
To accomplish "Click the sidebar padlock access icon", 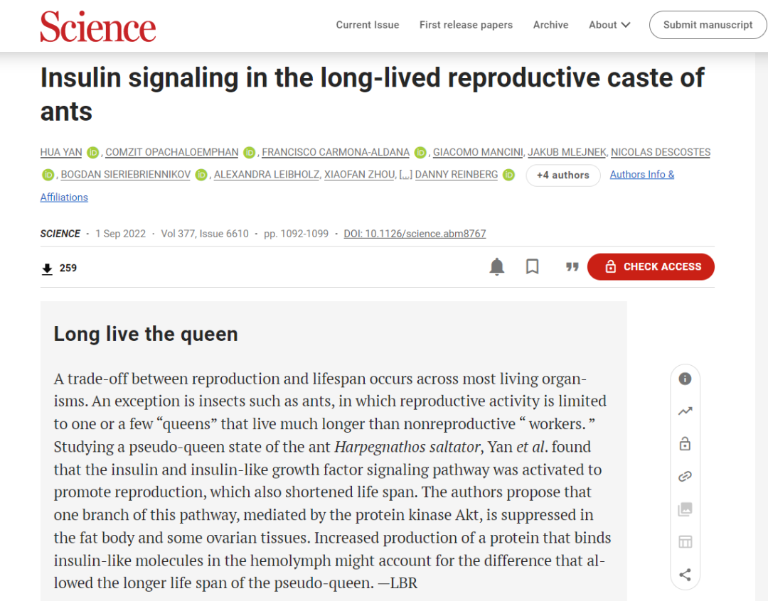I will [685, 443].
